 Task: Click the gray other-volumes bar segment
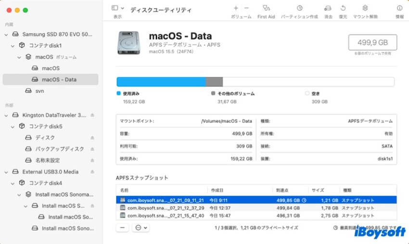click(x=214, y=82)
